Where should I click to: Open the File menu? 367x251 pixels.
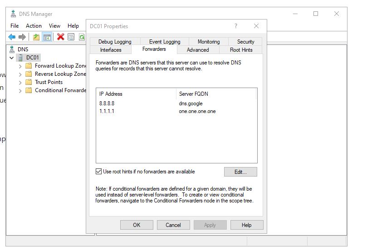pos(15,26)
